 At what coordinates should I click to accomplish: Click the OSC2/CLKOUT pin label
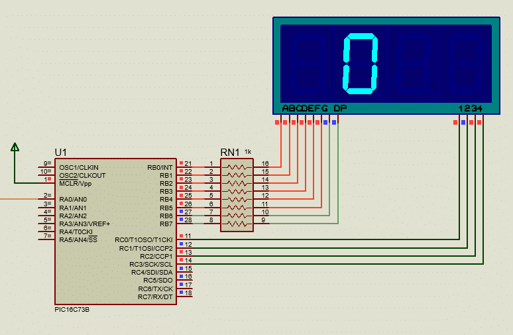coord(82,176)
